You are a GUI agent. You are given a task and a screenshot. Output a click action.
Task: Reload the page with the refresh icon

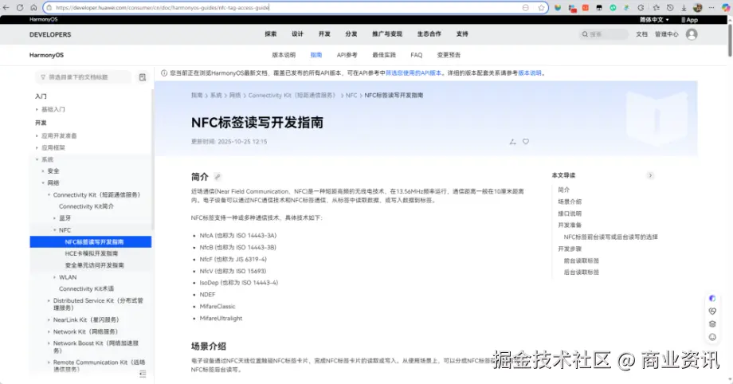tap(20, 7)
